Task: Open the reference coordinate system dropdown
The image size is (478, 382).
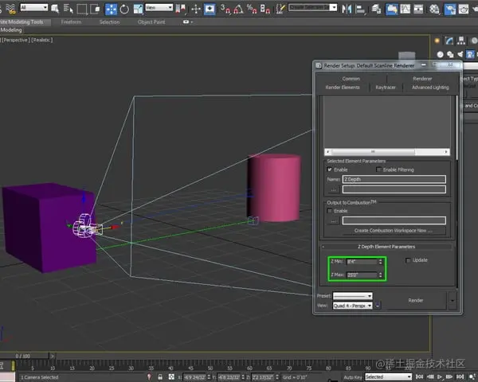Action: click(159, 7)
